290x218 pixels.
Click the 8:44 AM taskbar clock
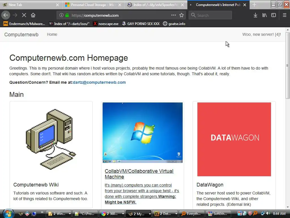[x=279, y=214]
